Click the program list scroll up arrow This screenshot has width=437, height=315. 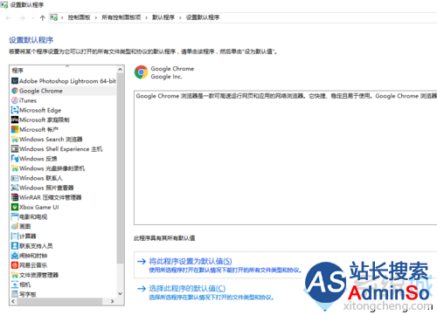tap(121, 69)
